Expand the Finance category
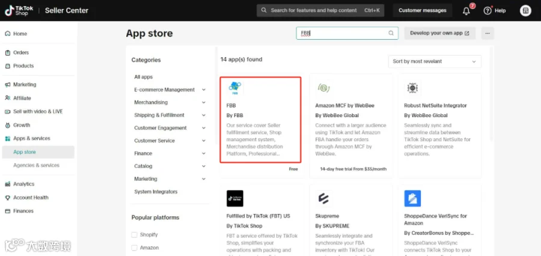 [x=204, y=153]
